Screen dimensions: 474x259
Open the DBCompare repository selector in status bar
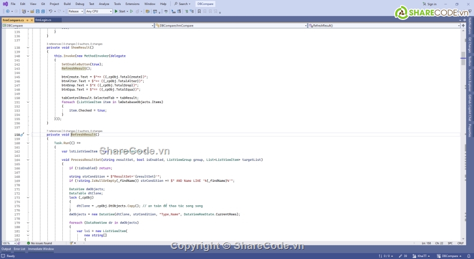point(449,256)
